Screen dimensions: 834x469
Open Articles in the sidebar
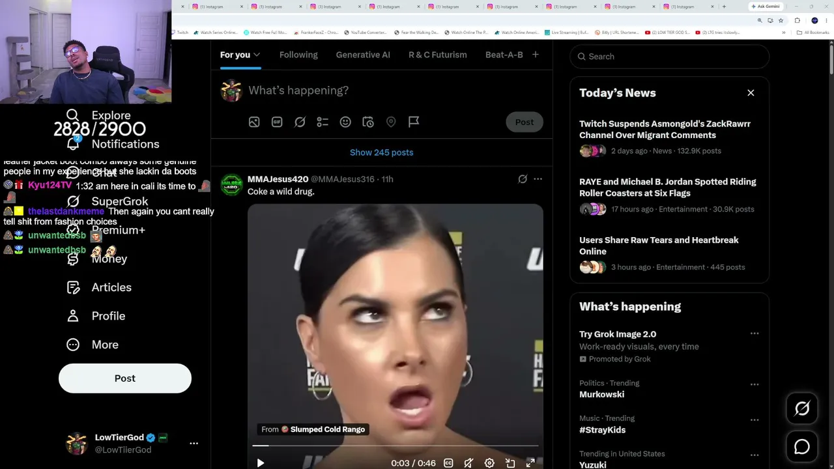[98, 287]
